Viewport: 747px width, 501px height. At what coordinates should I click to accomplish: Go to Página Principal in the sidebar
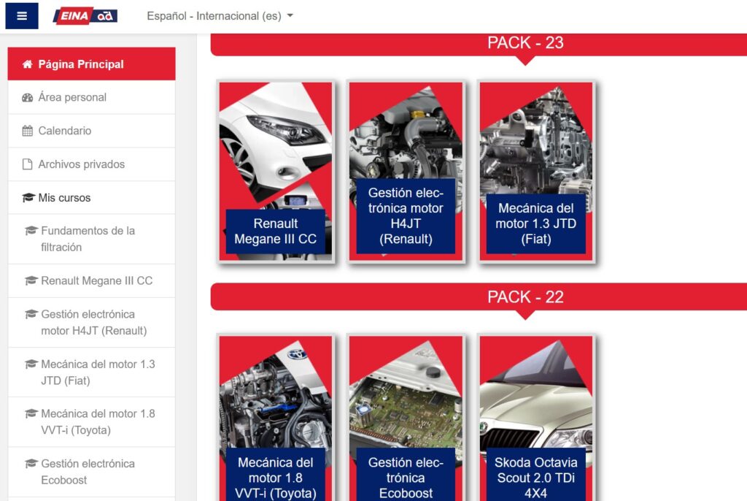pyautogui.click(x=91, y=64)
